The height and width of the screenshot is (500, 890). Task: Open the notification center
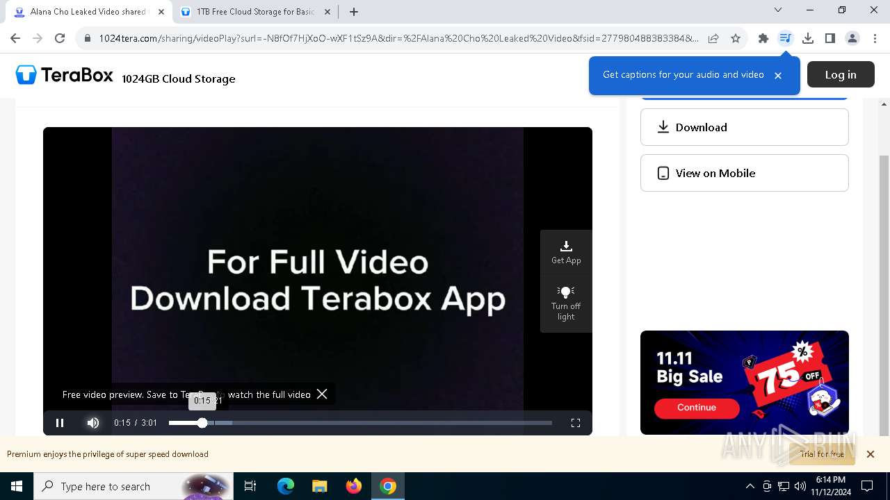(867, 486)
